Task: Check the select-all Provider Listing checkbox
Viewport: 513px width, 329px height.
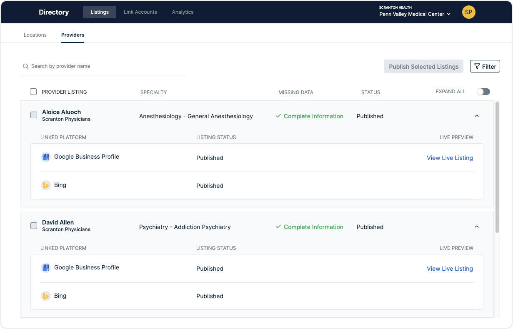Action: (x=33, y=92)
